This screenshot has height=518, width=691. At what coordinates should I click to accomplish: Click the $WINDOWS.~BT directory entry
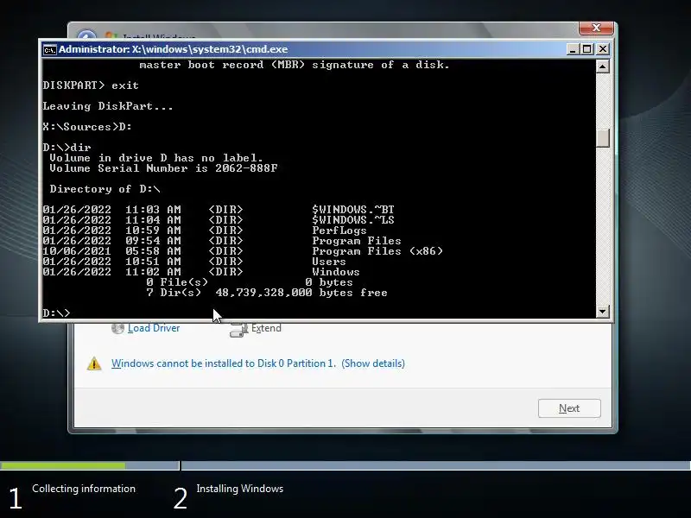tap(353, 209)
